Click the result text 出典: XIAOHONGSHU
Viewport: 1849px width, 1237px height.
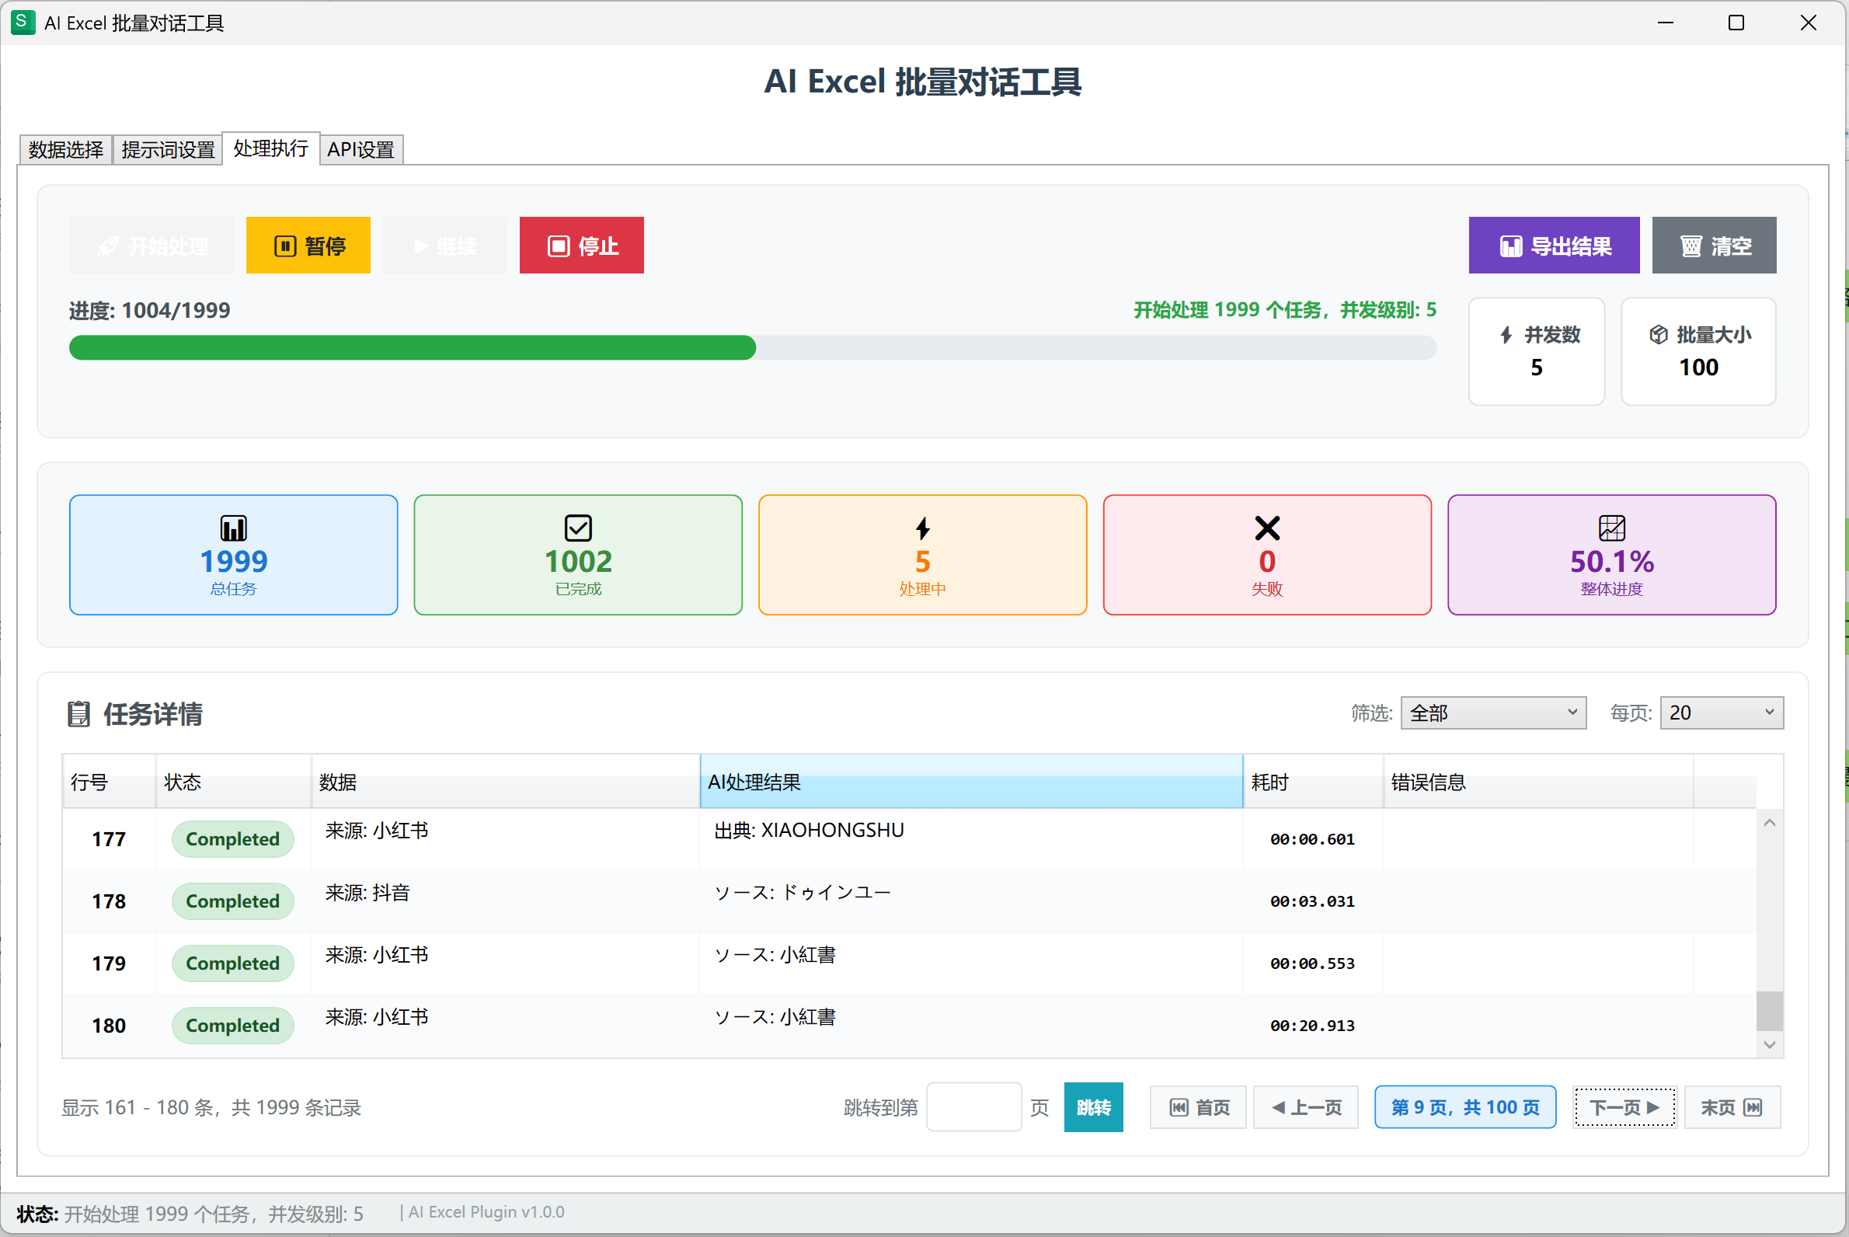click(809, 830)
